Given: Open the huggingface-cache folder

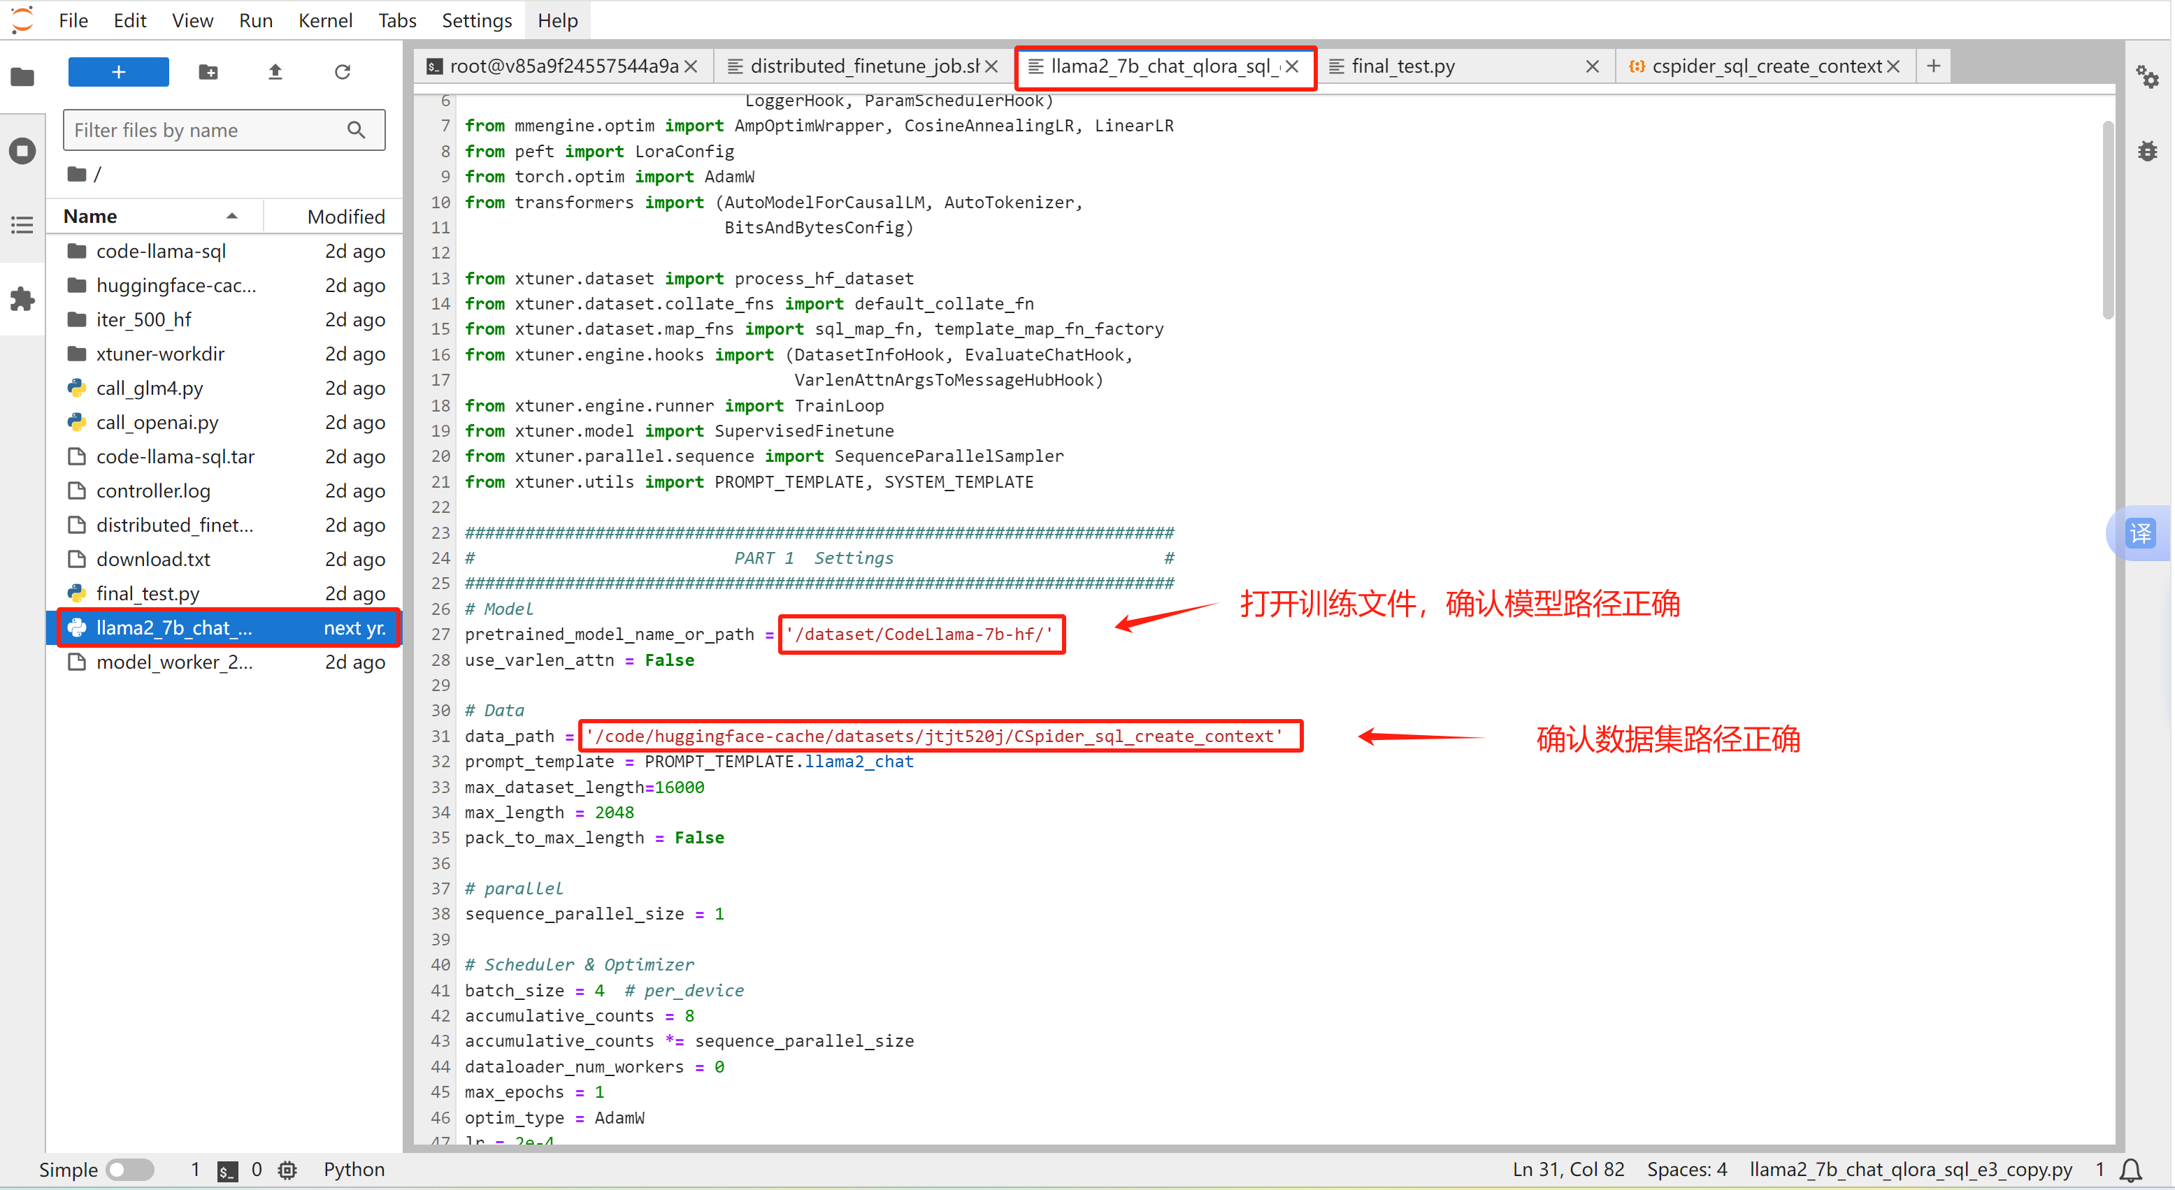Looking at the screenshot, I should 224,285.
